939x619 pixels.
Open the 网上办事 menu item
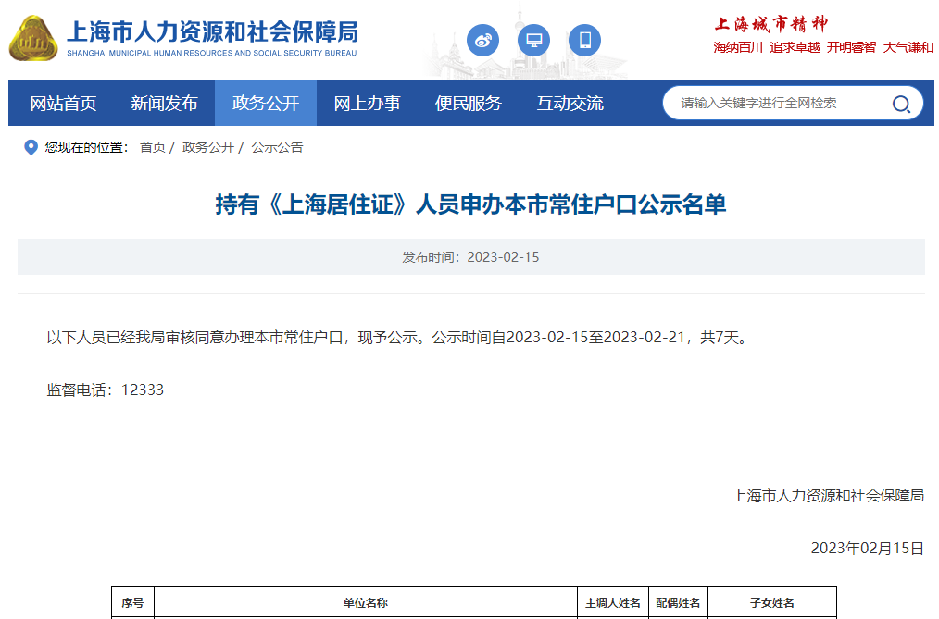pos(367,103)
